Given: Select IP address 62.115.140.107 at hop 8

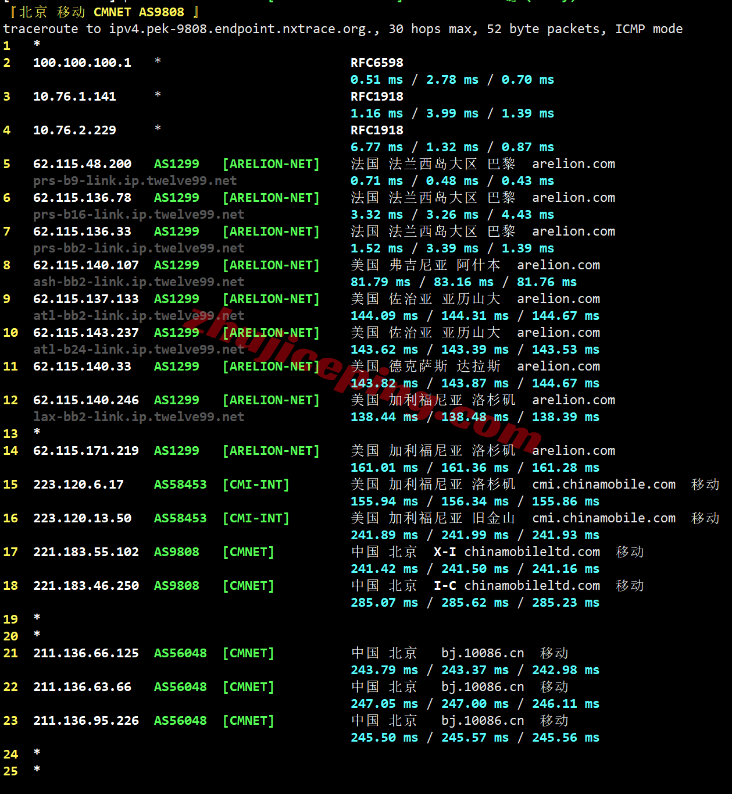Looking at the screenshot, I should tap(86, 265).
